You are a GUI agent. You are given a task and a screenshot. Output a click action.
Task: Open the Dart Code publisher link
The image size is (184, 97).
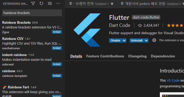120,25
